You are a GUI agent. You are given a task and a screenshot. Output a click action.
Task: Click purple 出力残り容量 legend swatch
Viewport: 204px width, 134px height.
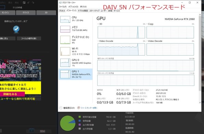tap(80, 125)
